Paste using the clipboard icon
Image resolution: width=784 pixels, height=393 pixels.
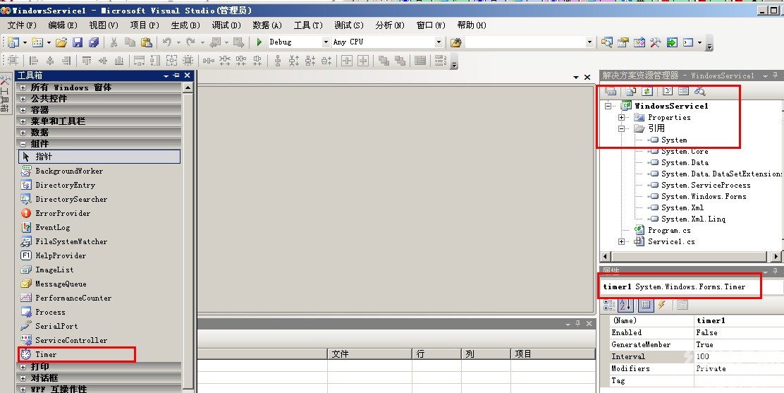tap(146, 42)
